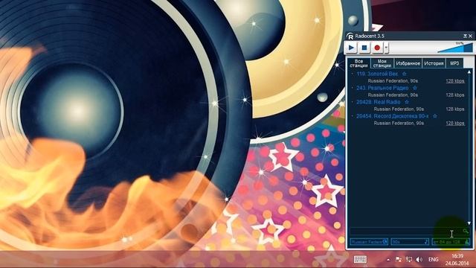The width and height of the screenshot is (476, 268).
Task: Select station 20428. Real Radio
Action: [x=379, y=102]
